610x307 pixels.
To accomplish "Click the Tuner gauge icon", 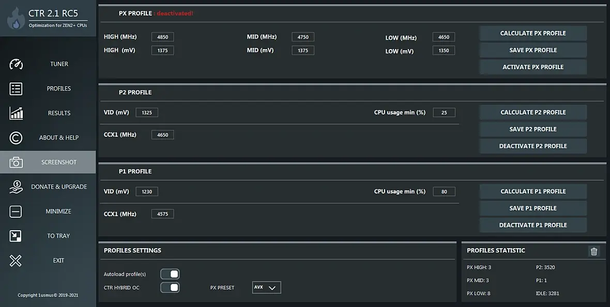I will click(16, 64).
